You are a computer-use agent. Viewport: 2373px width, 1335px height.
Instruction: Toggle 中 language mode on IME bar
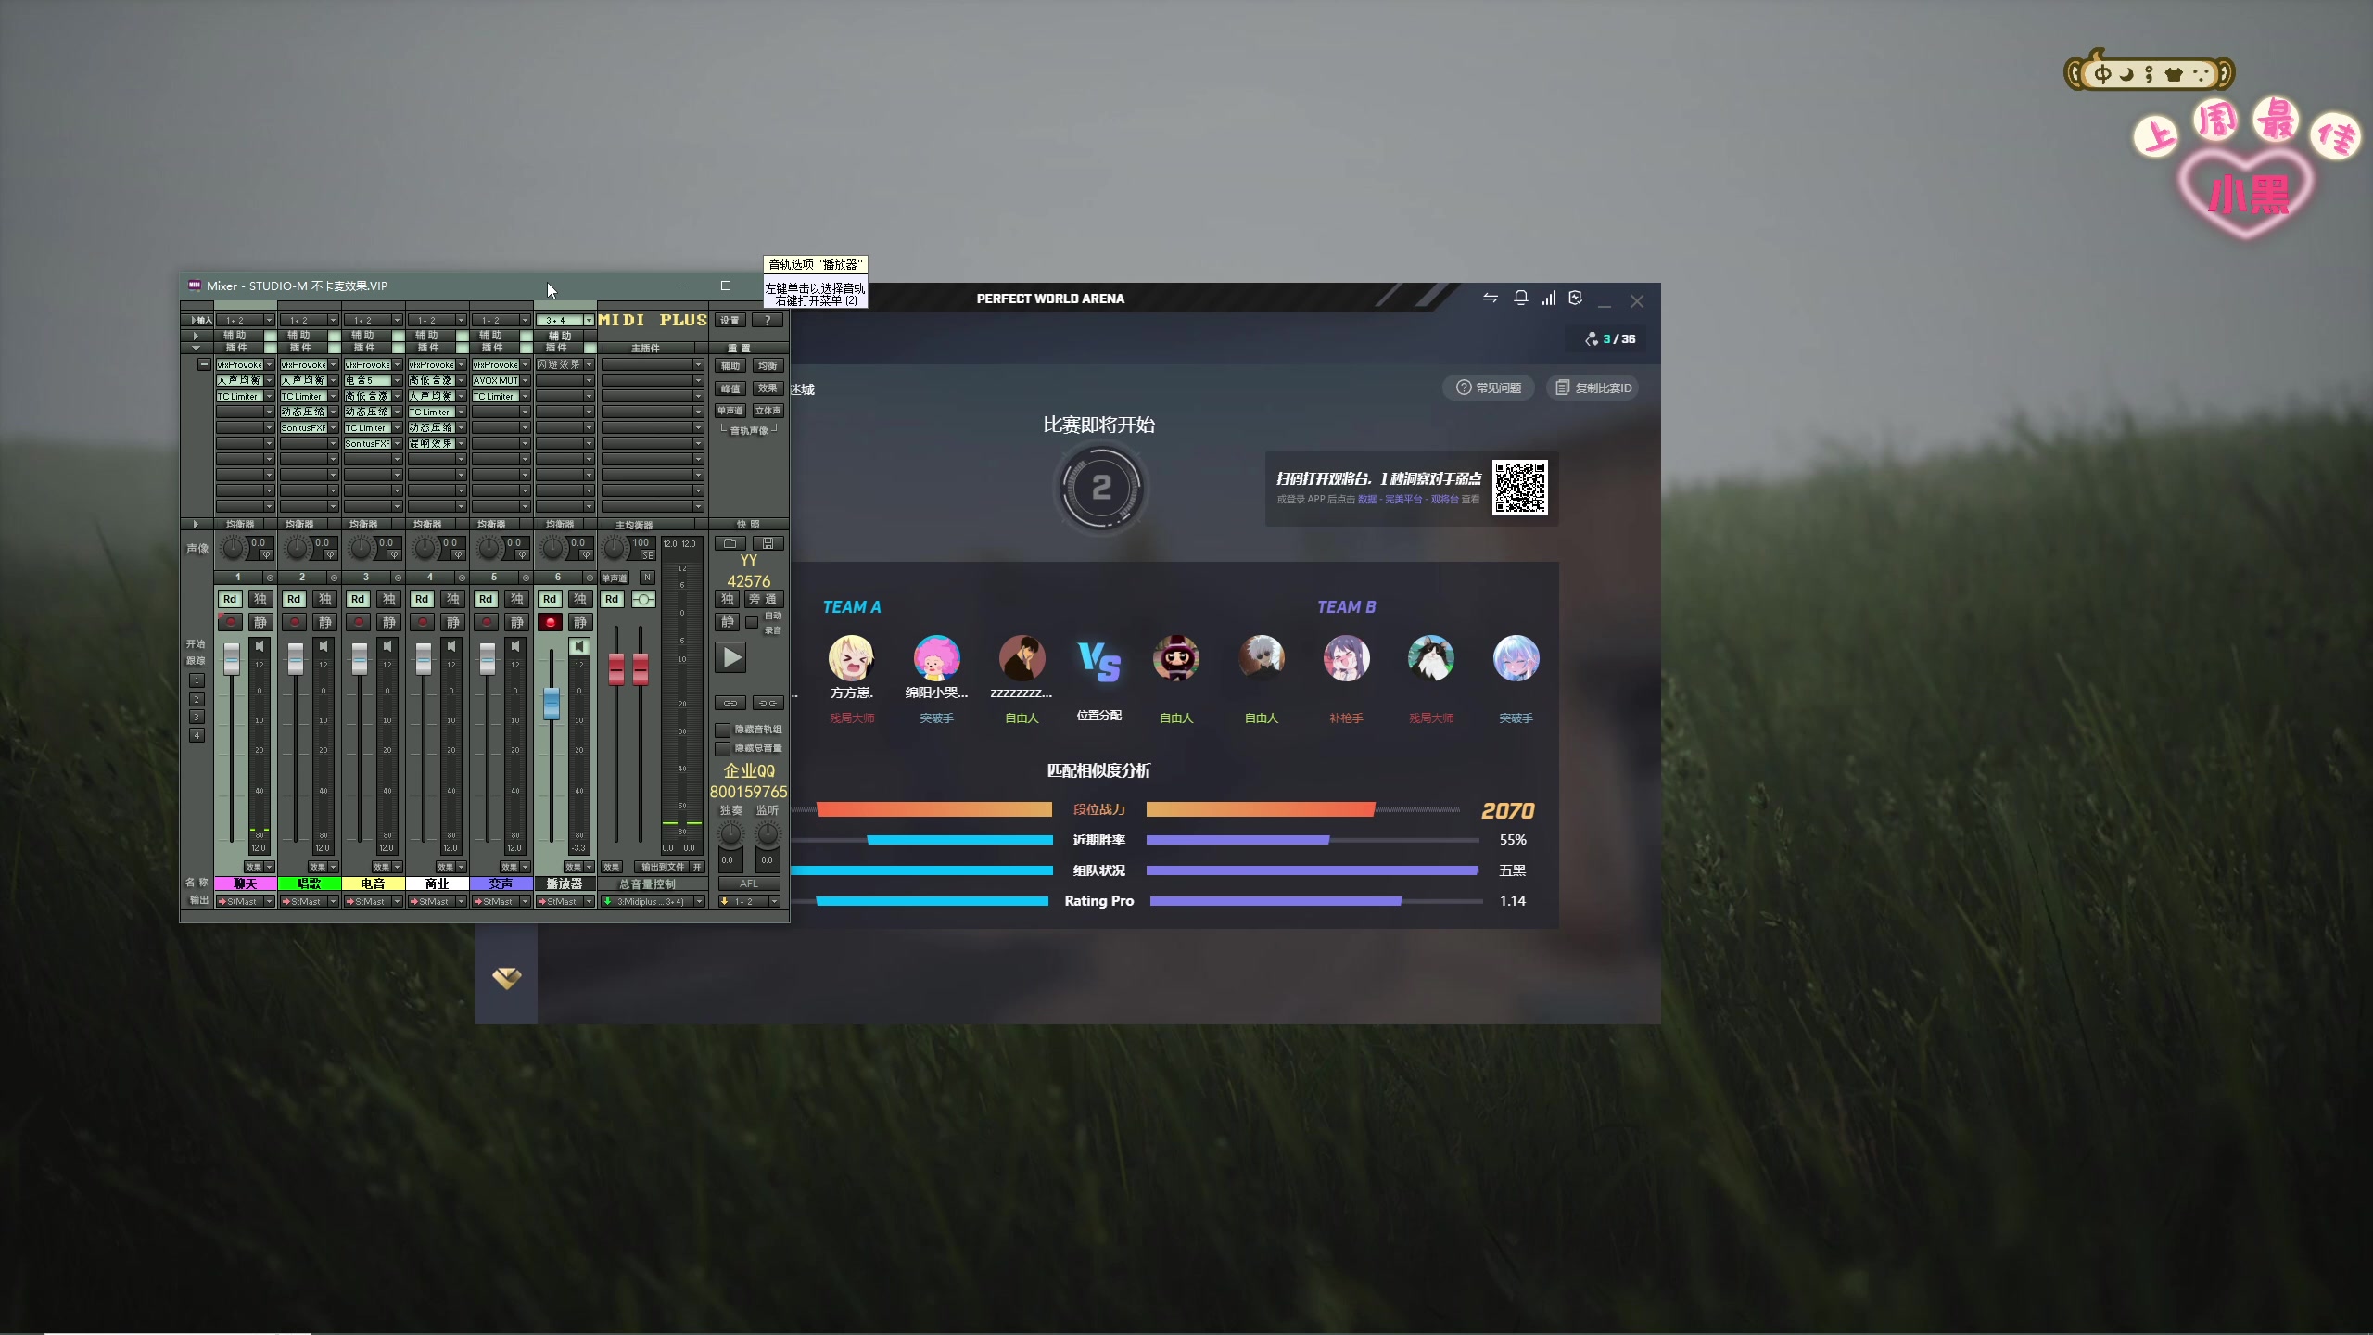(2102, 74)
